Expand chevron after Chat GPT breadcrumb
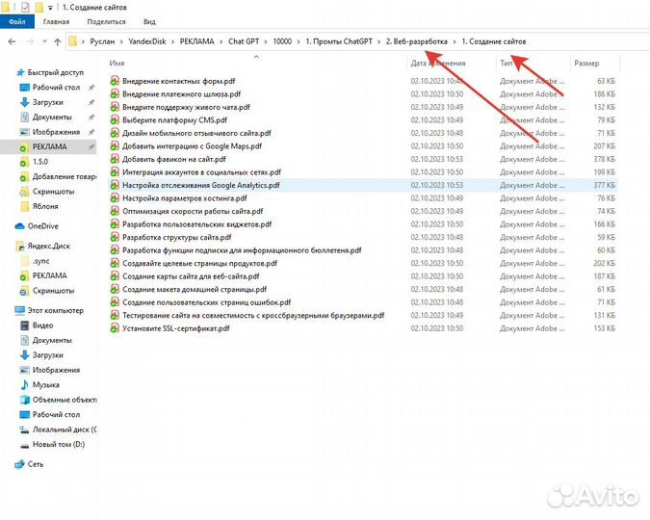 (x=266, y=41)
